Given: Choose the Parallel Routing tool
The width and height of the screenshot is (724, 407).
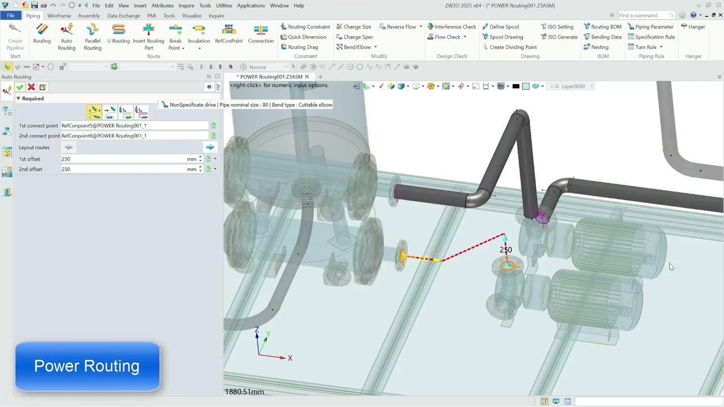Looking at the screenshot, I should click(x=92, y=37).
